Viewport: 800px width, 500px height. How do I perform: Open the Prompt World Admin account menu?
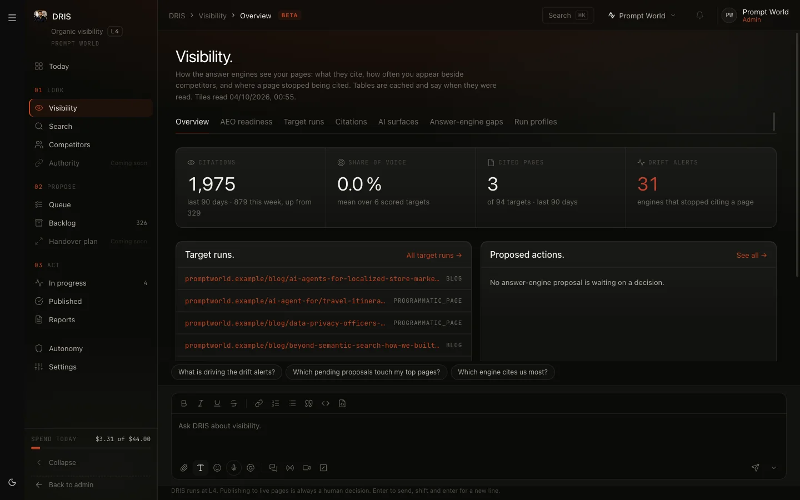756,16
